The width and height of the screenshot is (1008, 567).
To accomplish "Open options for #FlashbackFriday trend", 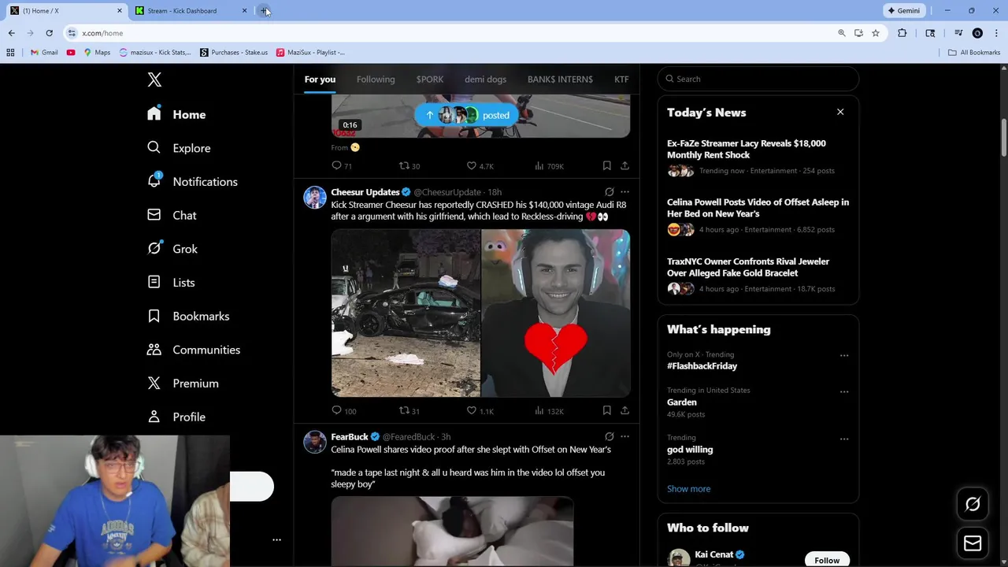I will [844, 355].
